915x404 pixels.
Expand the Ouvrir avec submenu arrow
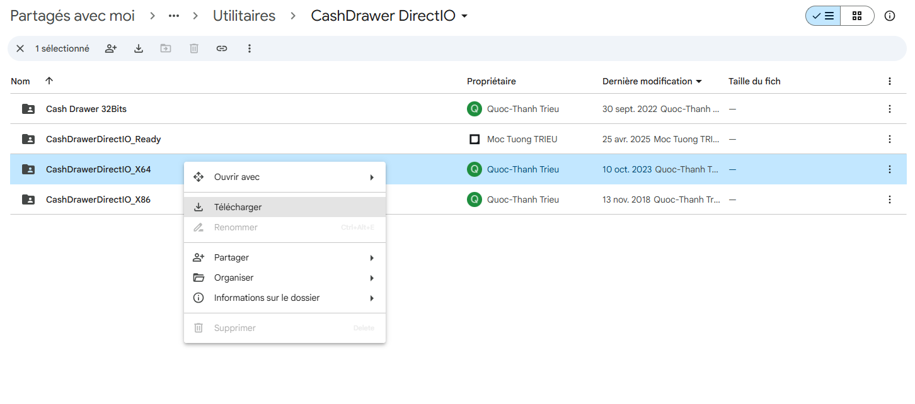(x=372, y=177)
